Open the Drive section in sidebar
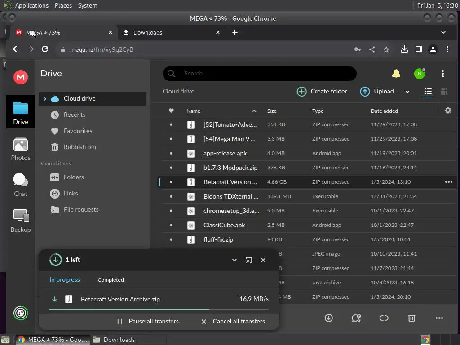The height and width of the screenshot is (345, 460). 21,112
